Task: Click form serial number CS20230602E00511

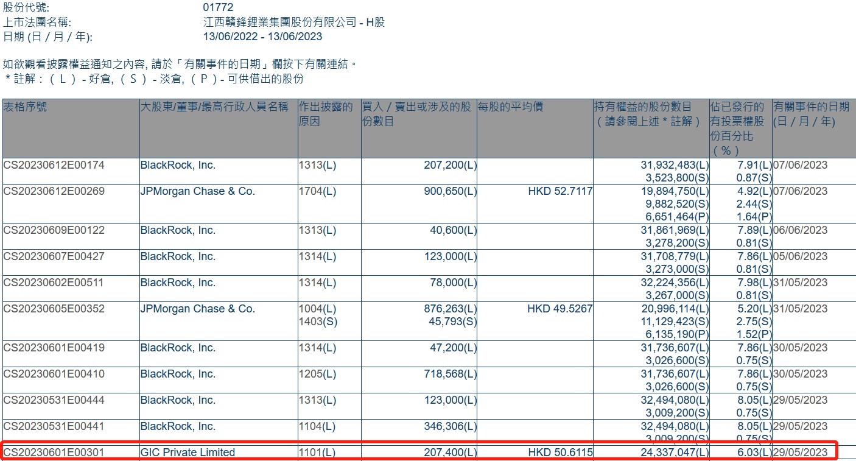Action: click(54, 283)
